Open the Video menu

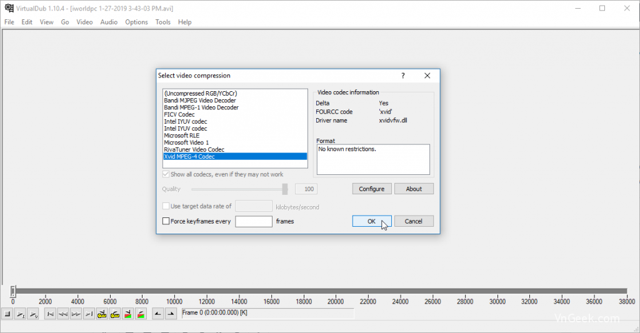(84, 22)
